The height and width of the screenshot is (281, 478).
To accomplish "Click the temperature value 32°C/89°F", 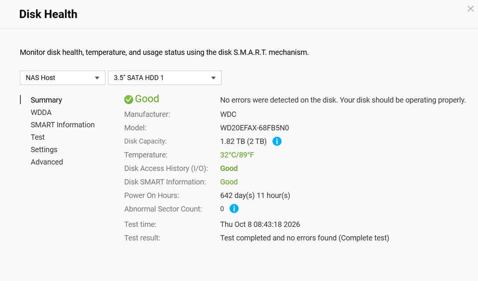I will 237,155.
